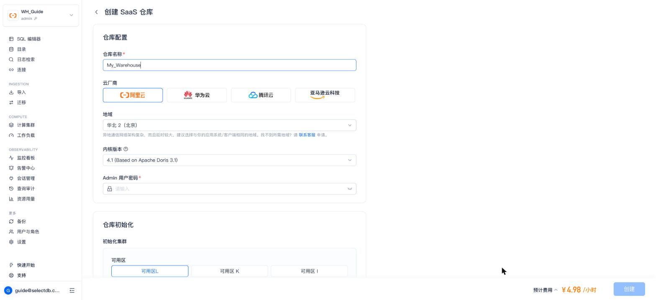This screenshot has width=656, height=300.
Task: Click the 创建 button
Action: 629,289
